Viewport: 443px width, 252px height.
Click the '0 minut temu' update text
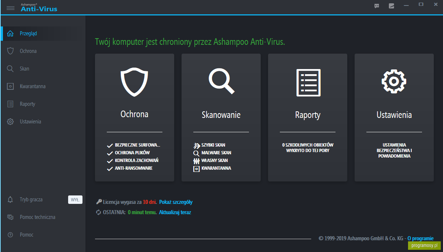click(142, 212)
